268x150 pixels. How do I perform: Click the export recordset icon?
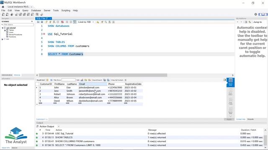coord(105,80)
